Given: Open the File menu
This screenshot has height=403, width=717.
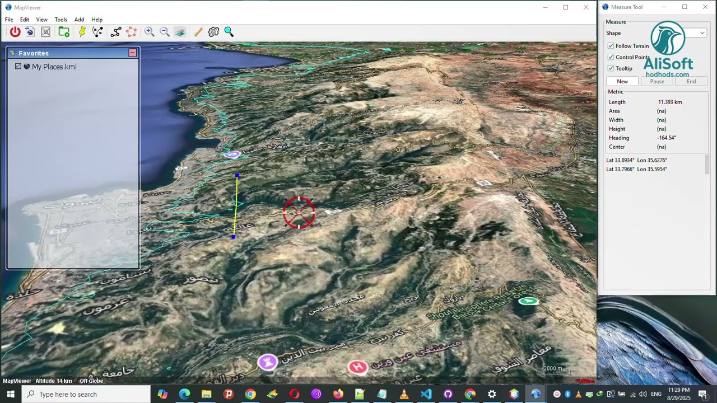Looking at the screenshot, I should coord(9,20).
